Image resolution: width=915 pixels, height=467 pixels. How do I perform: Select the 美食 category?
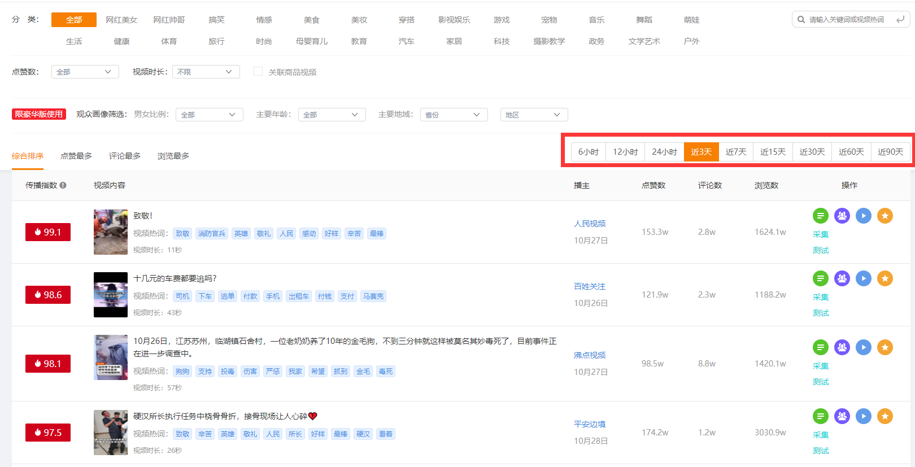(x=311, y=20)
